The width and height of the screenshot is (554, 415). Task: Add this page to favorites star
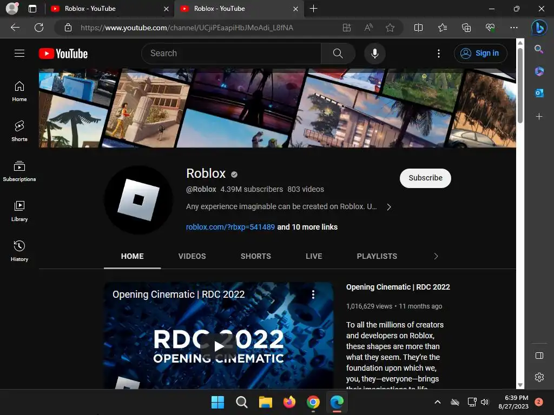(x=390, y=28)
